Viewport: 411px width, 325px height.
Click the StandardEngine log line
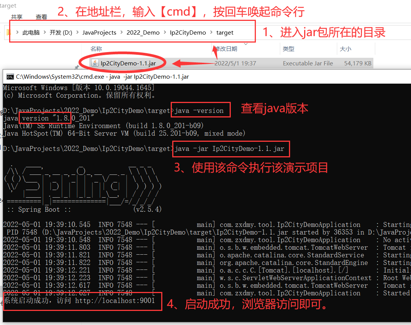coord(207,263)
